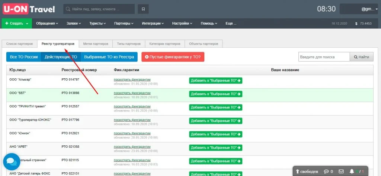View fin guarantees for Туроператор ЮНЭКС
Screen dimensions: 381x176
point(132,120)
